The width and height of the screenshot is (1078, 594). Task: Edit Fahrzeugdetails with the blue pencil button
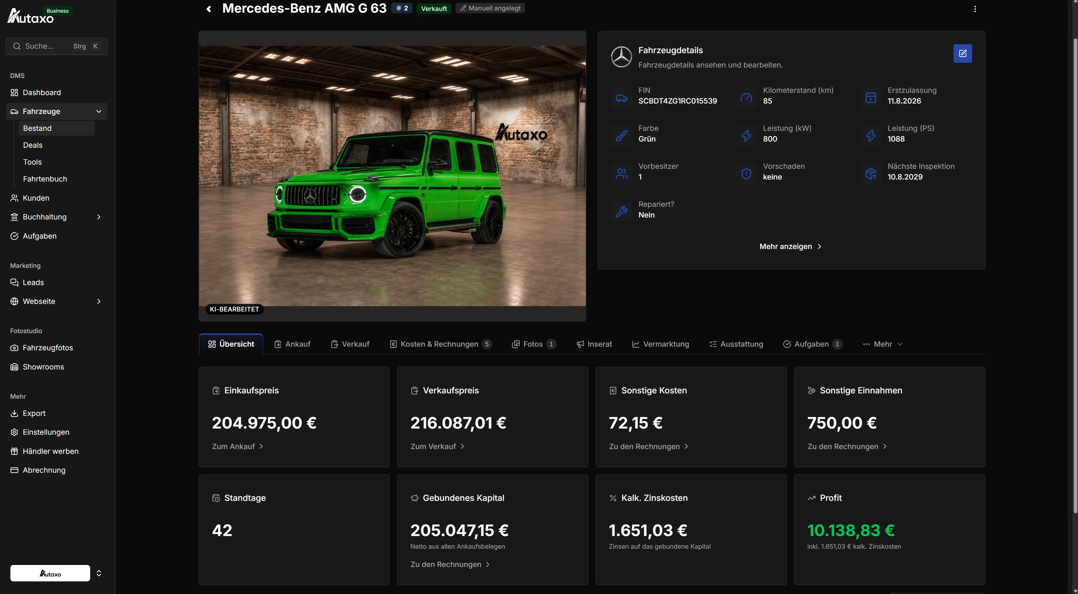point(963,53)
